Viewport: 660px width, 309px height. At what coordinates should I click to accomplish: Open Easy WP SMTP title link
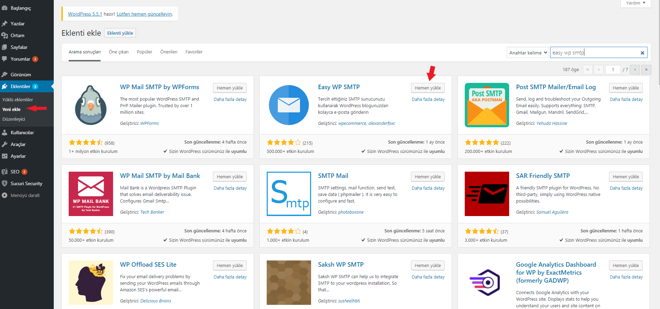point(339,87)
